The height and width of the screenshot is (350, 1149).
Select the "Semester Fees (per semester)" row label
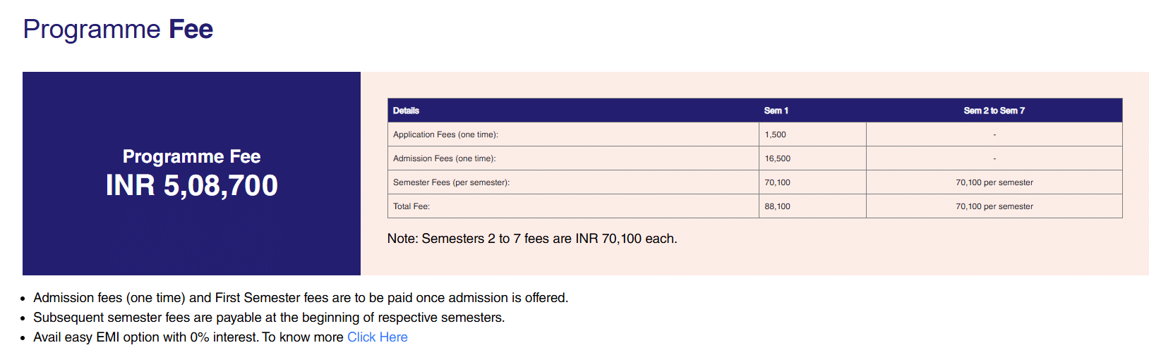tap(451, 182)
